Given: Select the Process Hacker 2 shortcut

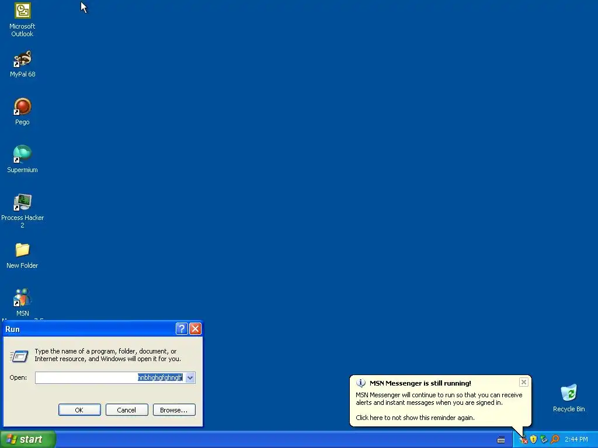Looking at the screenshot, I should [x=23, y=211].
